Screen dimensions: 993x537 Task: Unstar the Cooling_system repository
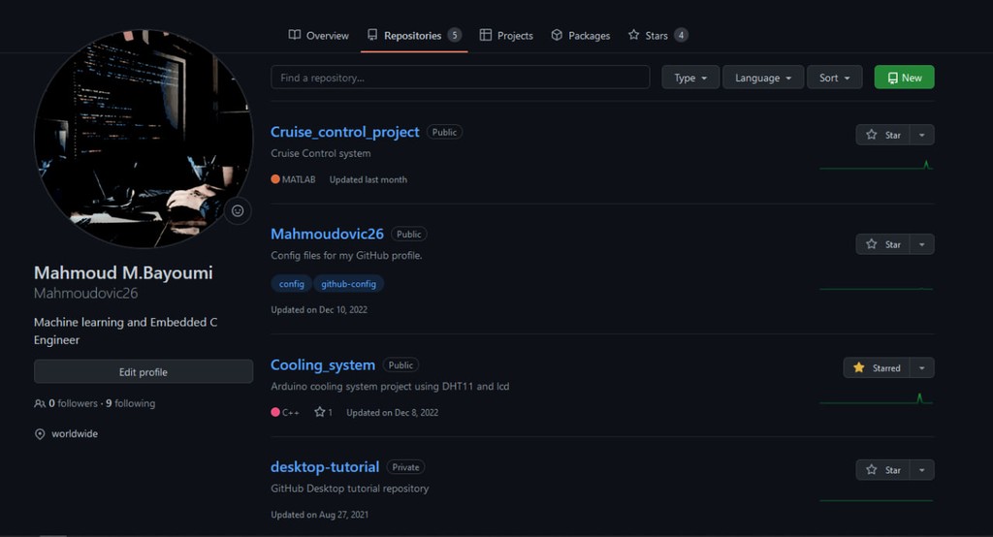877,367
